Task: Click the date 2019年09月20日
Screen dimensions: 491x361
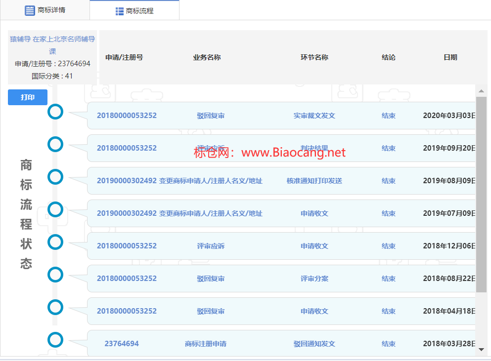Action: point(449,148)
